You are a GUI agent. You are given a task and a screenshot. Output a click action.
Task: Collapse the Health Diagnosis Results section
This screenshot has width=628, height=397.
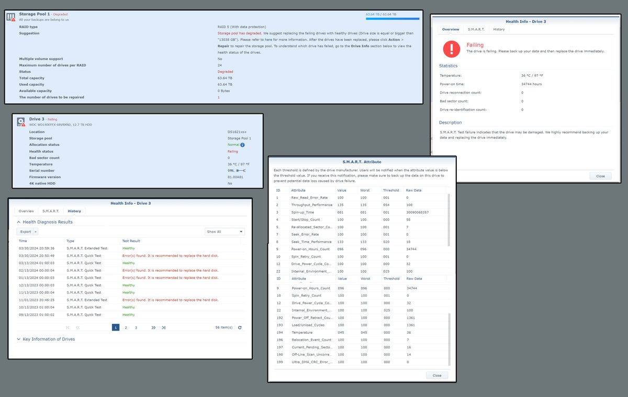coord(19,222)
